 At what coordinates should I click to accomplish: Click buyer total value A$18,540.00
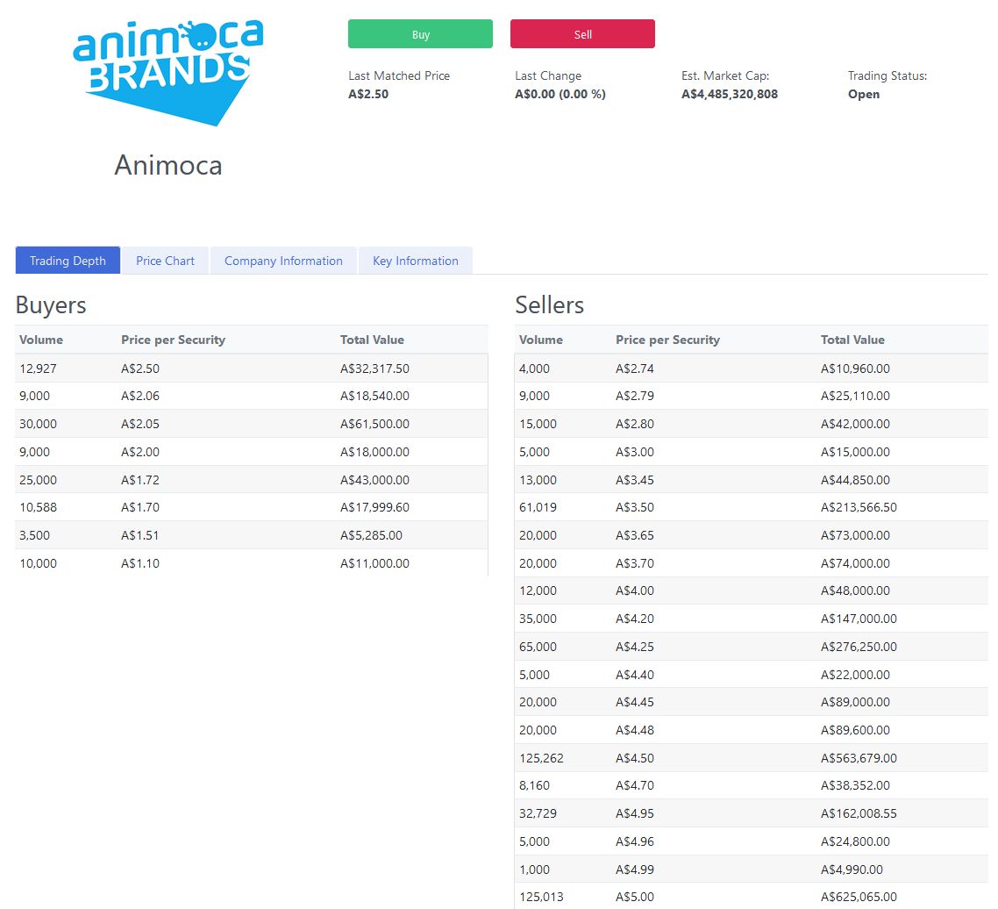tap(374, 396)
